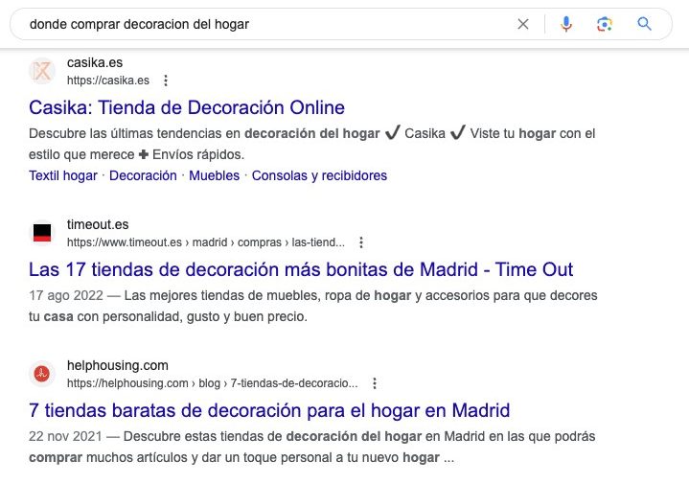Image resolution: width=689 pixels, height=484 pixels.
Task: Open the three-dot menu for timeout.es result
Action: coord(360,242)
